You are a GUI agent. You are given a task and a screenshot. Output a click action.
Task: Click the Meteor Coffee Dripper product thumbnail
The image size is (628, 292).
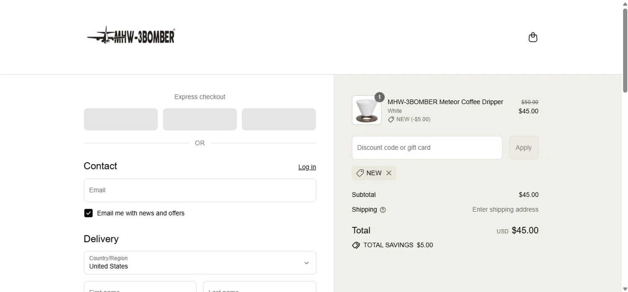367,110
